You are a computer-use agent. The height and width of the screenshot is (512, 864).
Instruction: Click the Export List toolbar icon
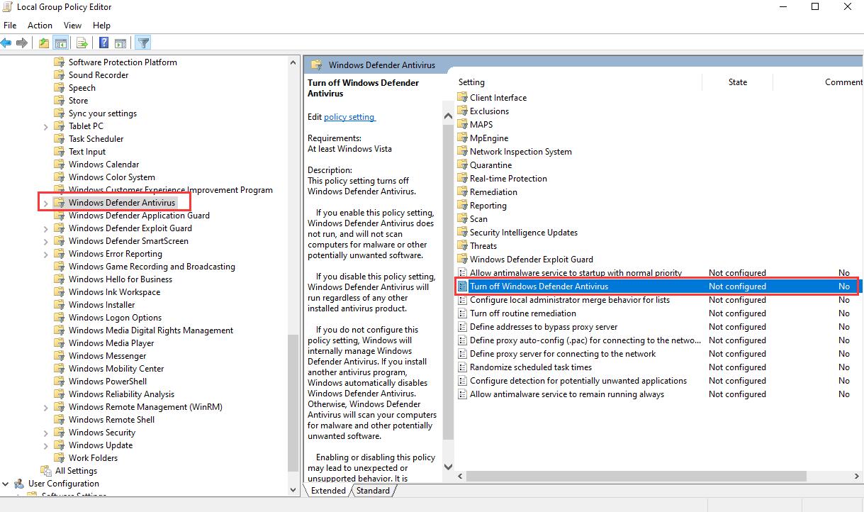pyautogui.click(x=82, y=43)
